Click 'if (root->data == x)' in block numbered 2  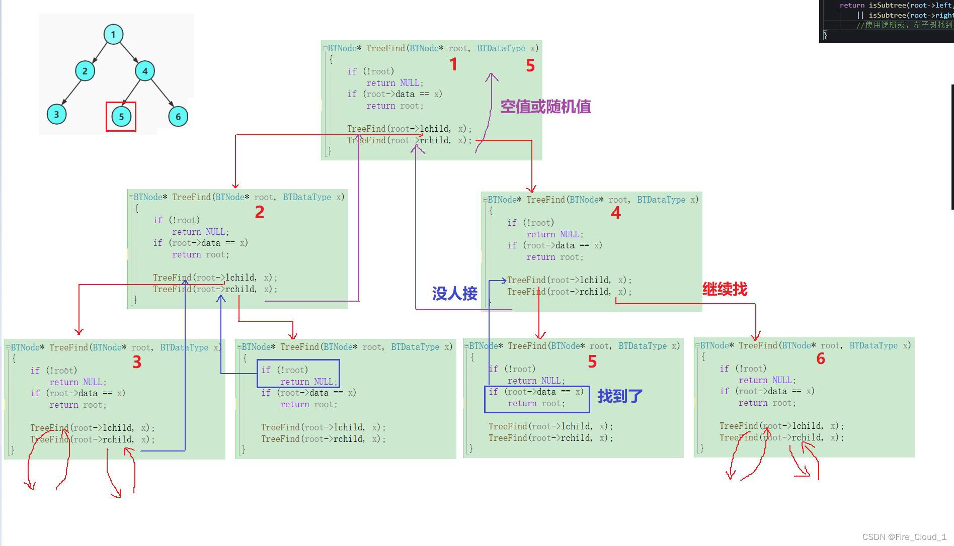pos(201,243)
